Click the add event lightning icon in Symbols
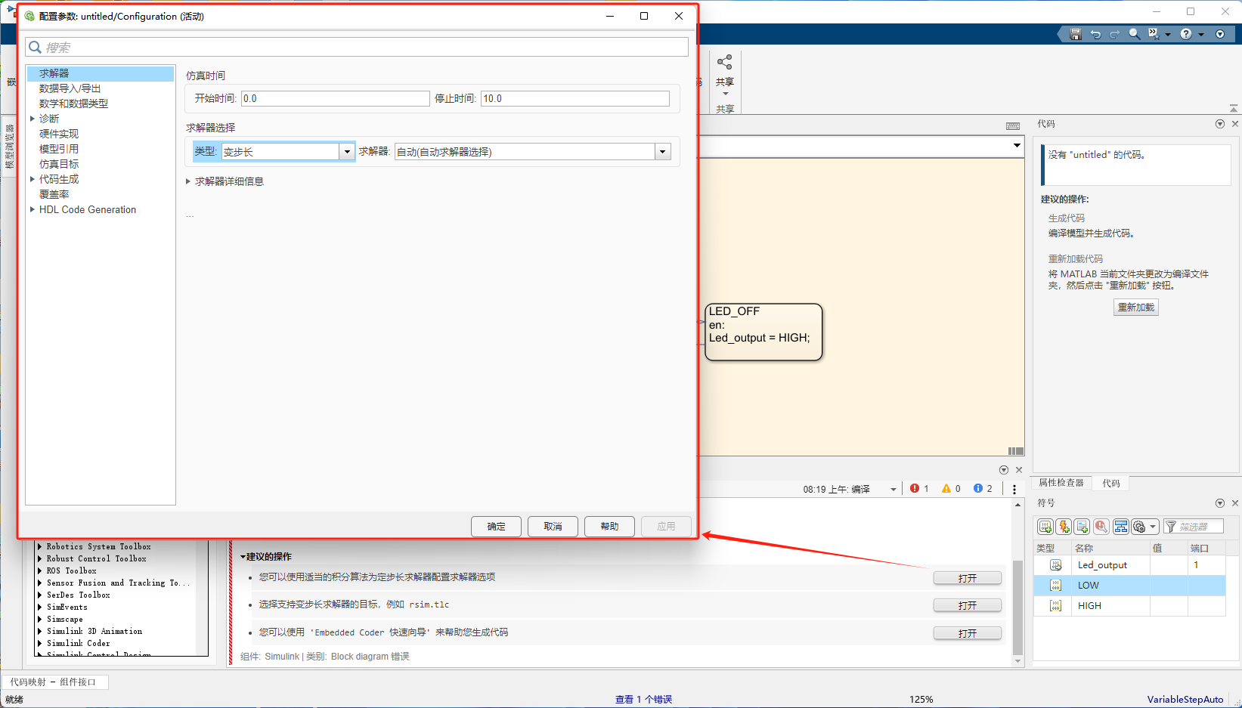Image resolution: width=1242 pixels, height=708 pixels. 1064,527
